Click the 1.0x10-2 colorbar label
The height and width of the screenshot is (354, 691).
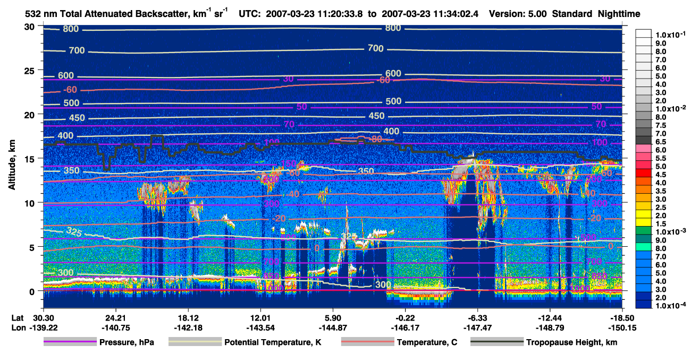pyautogui.click(x=671, y=108)
